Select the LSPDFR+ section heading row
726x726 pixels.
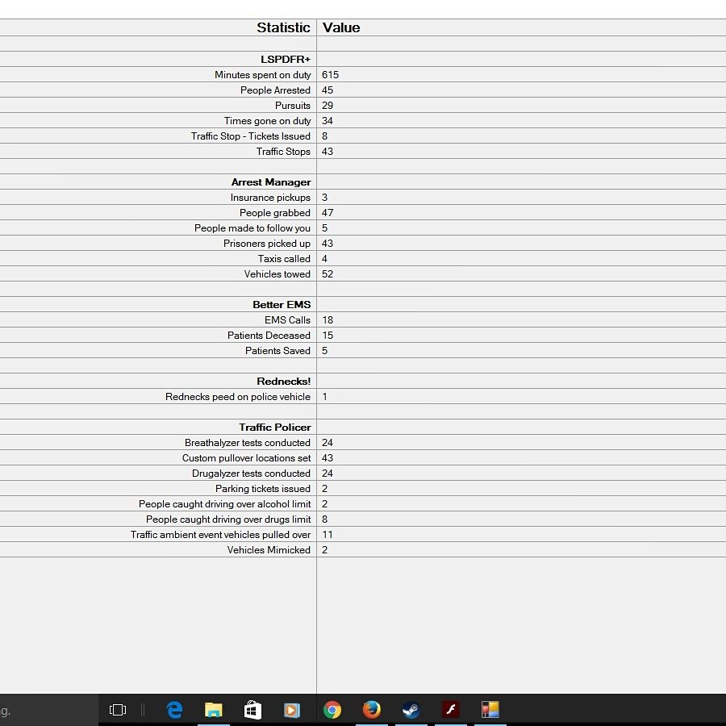tap(286, 60)
